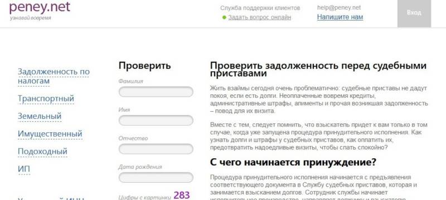446x200 pixels.
Task: Click the 283 captcha image
Action: [x=182, y=195]
